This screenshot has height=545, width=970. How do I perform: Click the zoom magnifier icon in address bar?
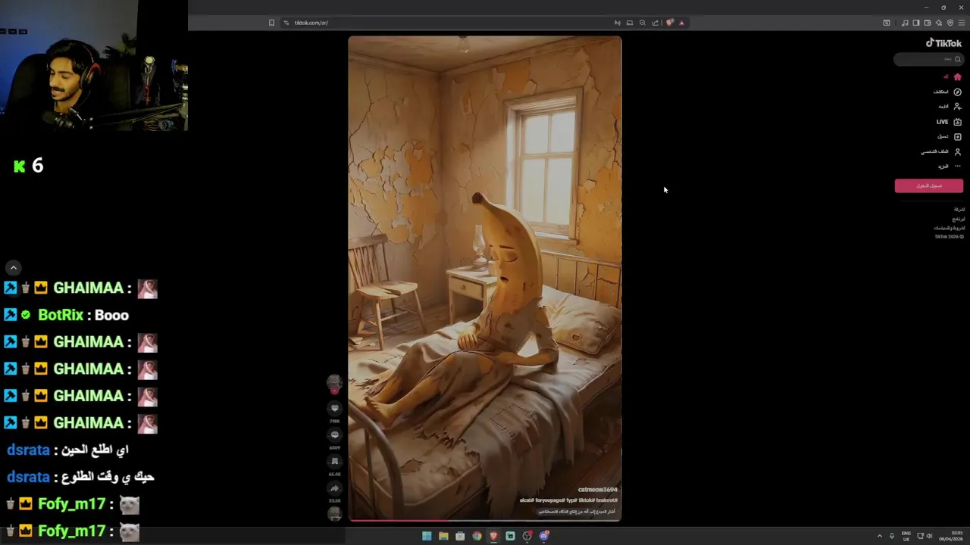(x=643, y=23)
